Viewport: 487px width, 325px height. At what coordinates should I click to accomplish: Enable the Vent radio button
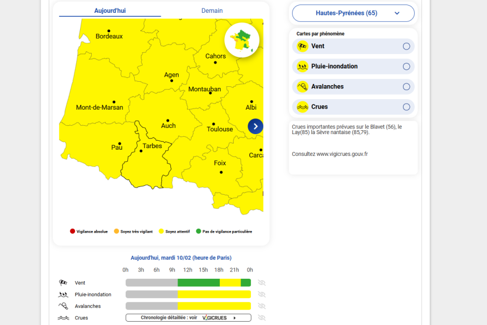[406, 46]
